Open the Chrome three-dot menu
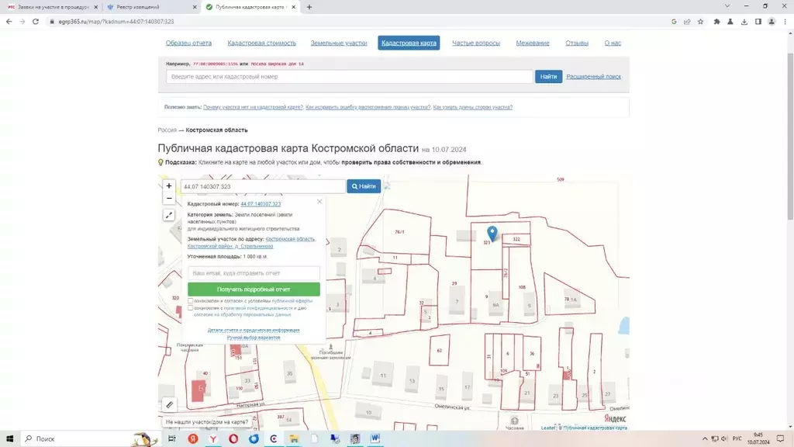The image size is (794, 447). (x=785, y=21)
